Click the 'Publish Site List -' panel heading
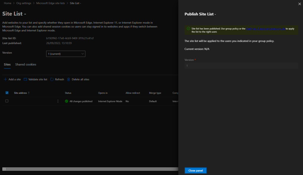 tap(200, 14)
